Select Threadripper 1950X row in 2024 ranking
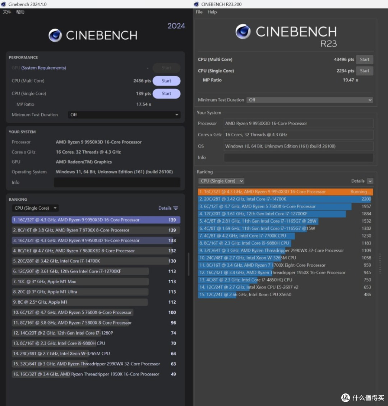 coord(96,374)
